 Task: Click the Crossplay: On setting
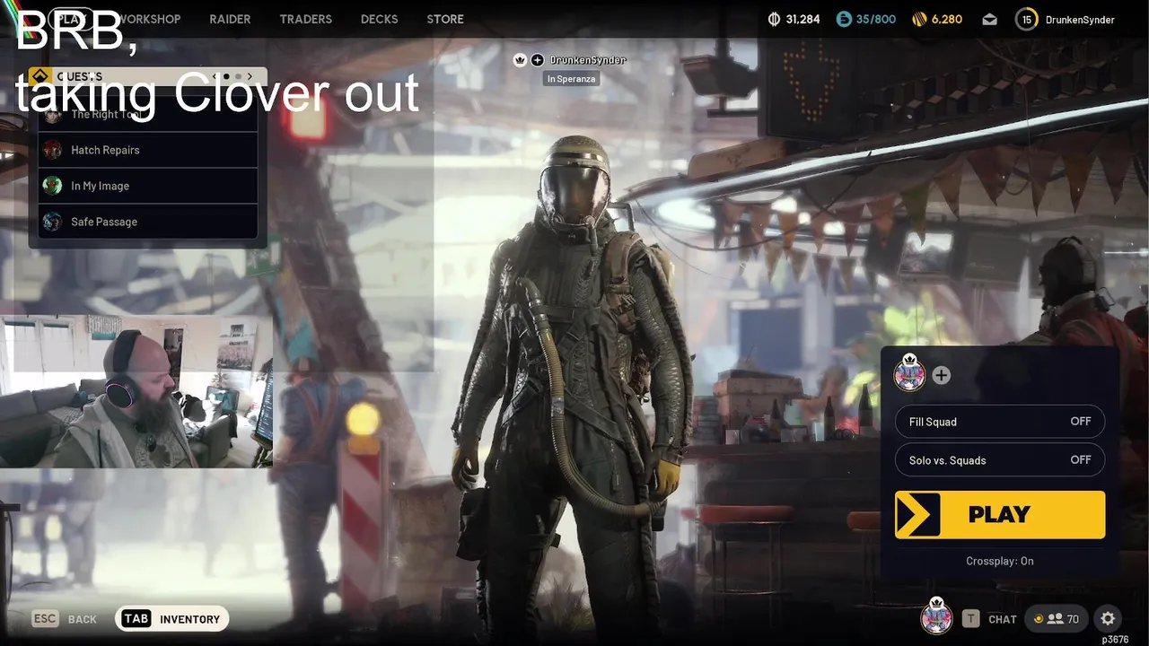coord(1000,561)
